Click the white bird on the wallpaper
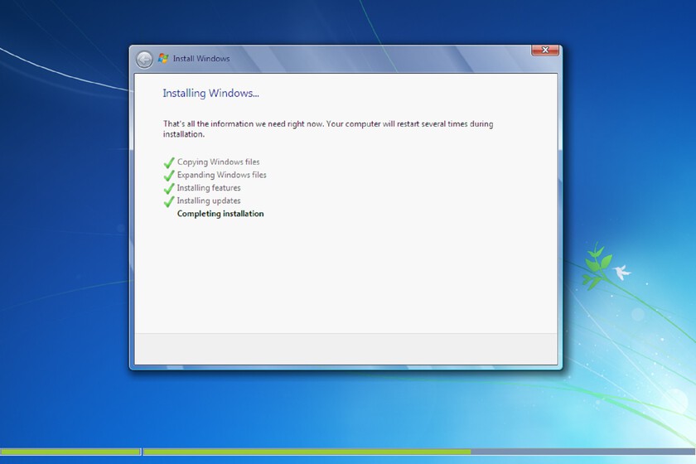 [x=621, y=271]
